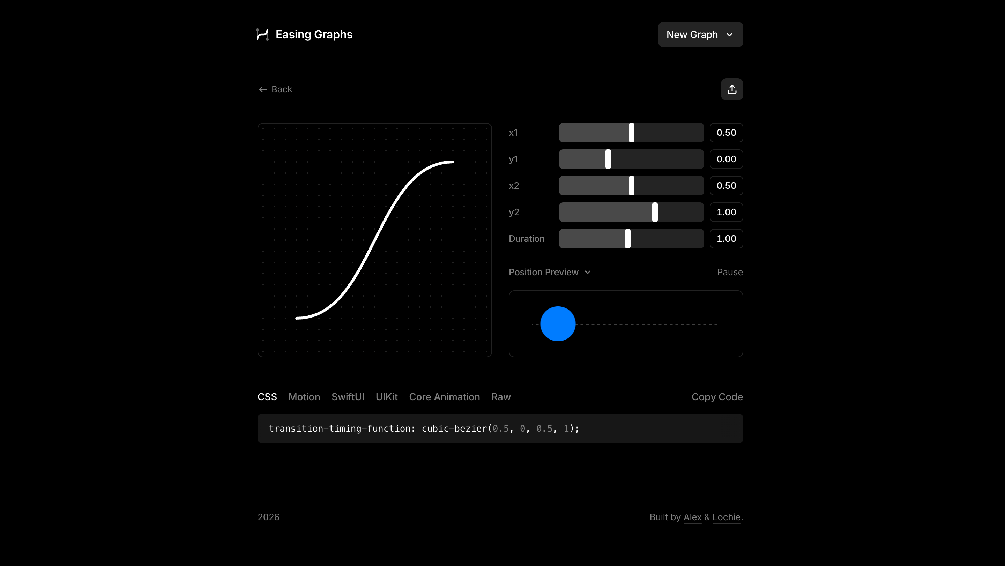Screen dimensions: 1005x566
Task: Click the Duration slider handle
Action: [x=627, y=239]
